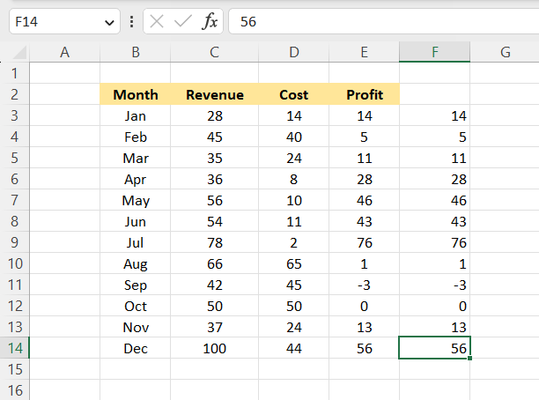Select Sep profit cell showing -3 in column E
This screenshot has width=539, height=400.
pos(364,285)
